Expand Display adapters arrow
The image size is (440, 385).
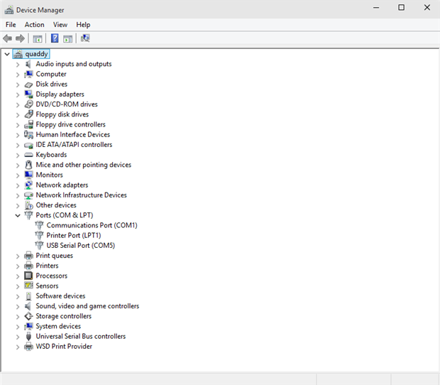tap(18, 94)
